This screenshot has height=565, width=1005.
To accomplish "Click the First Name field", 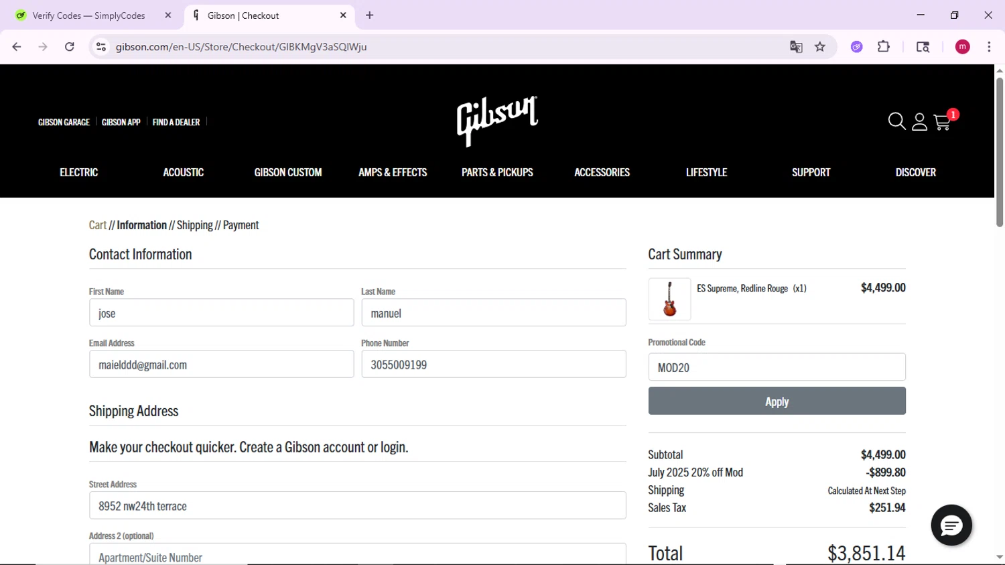I will (x=221, y=313).
